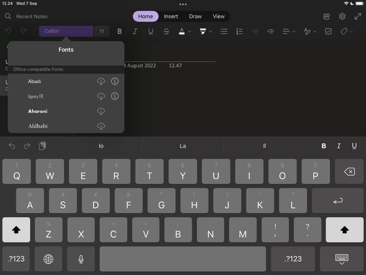Increase the paragraph indent

tap(270, 31)
